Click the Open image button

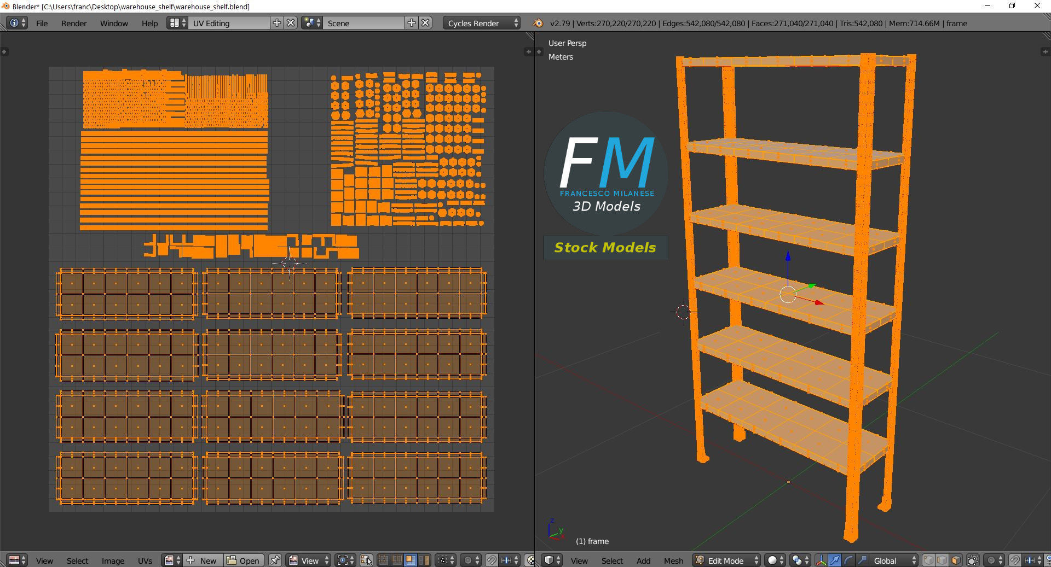(244, 560)
